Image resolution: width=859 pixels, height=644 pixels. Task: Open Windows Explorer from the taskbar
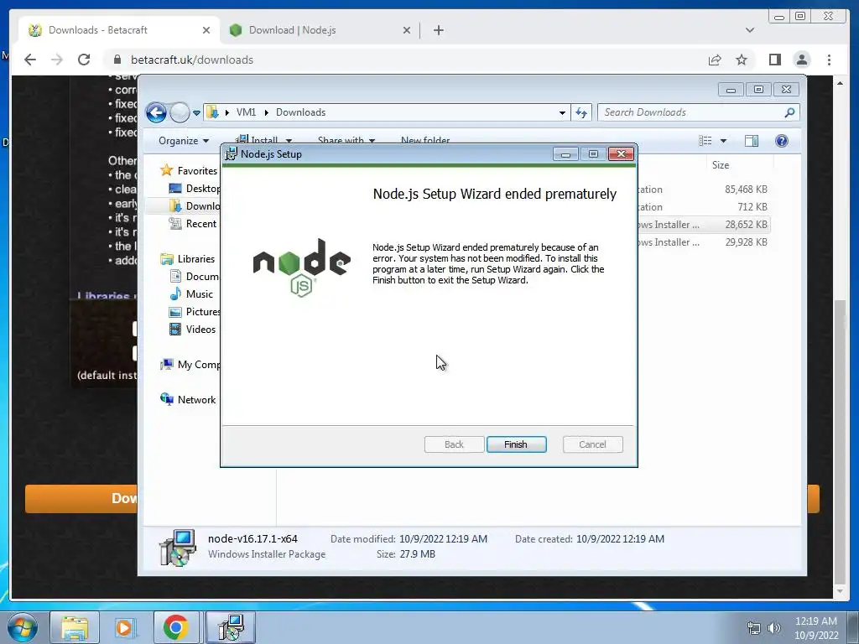[x=75, y=627]
